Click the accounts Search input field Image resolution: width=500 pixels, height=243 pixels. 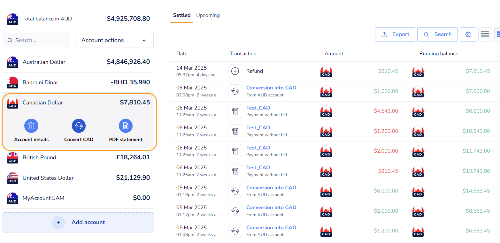tap(36, 41)
